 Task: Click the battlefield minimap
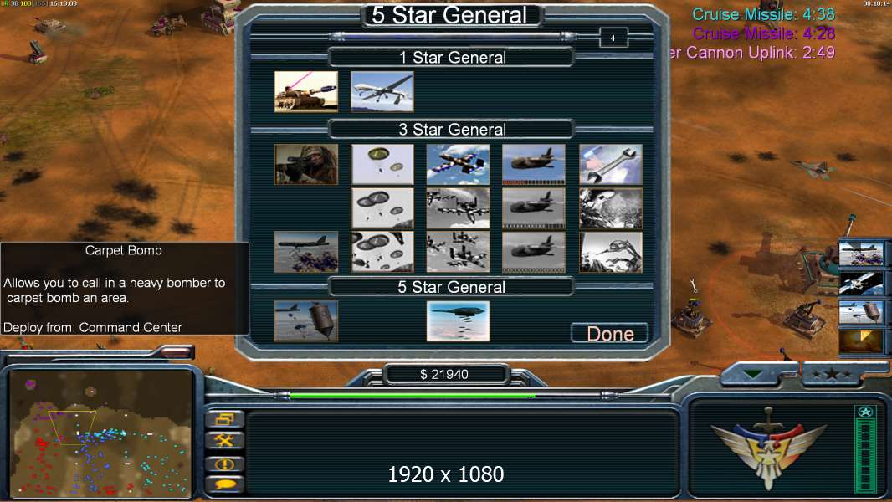click(x=100, y=433)
